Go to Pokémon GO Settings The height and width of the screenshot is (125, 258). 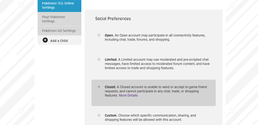click(x=59, y=31)
